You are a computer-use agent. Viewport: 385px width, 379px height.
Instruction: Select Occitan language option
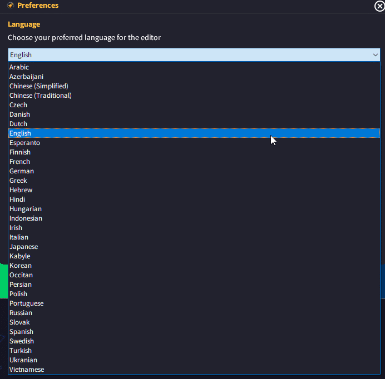click(x=194, y=275)
